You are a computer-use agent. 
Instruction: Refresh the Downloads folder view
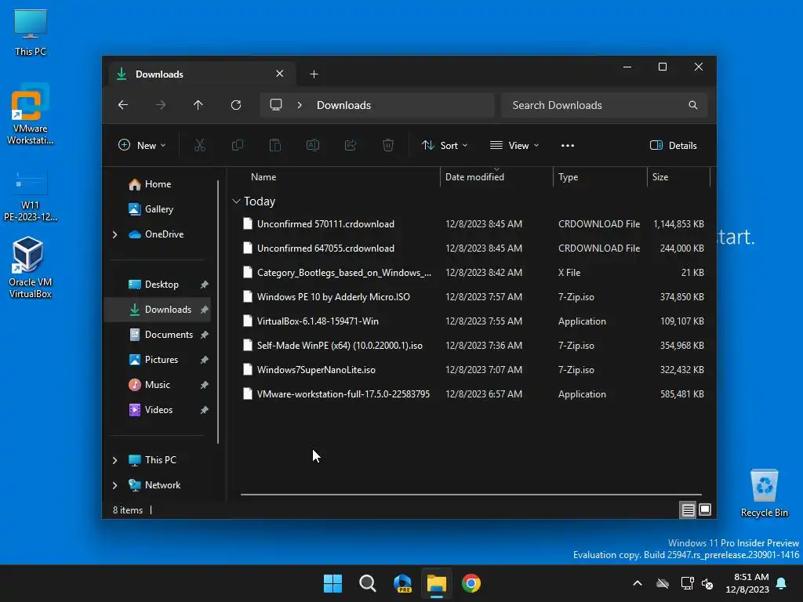[235, 105]
